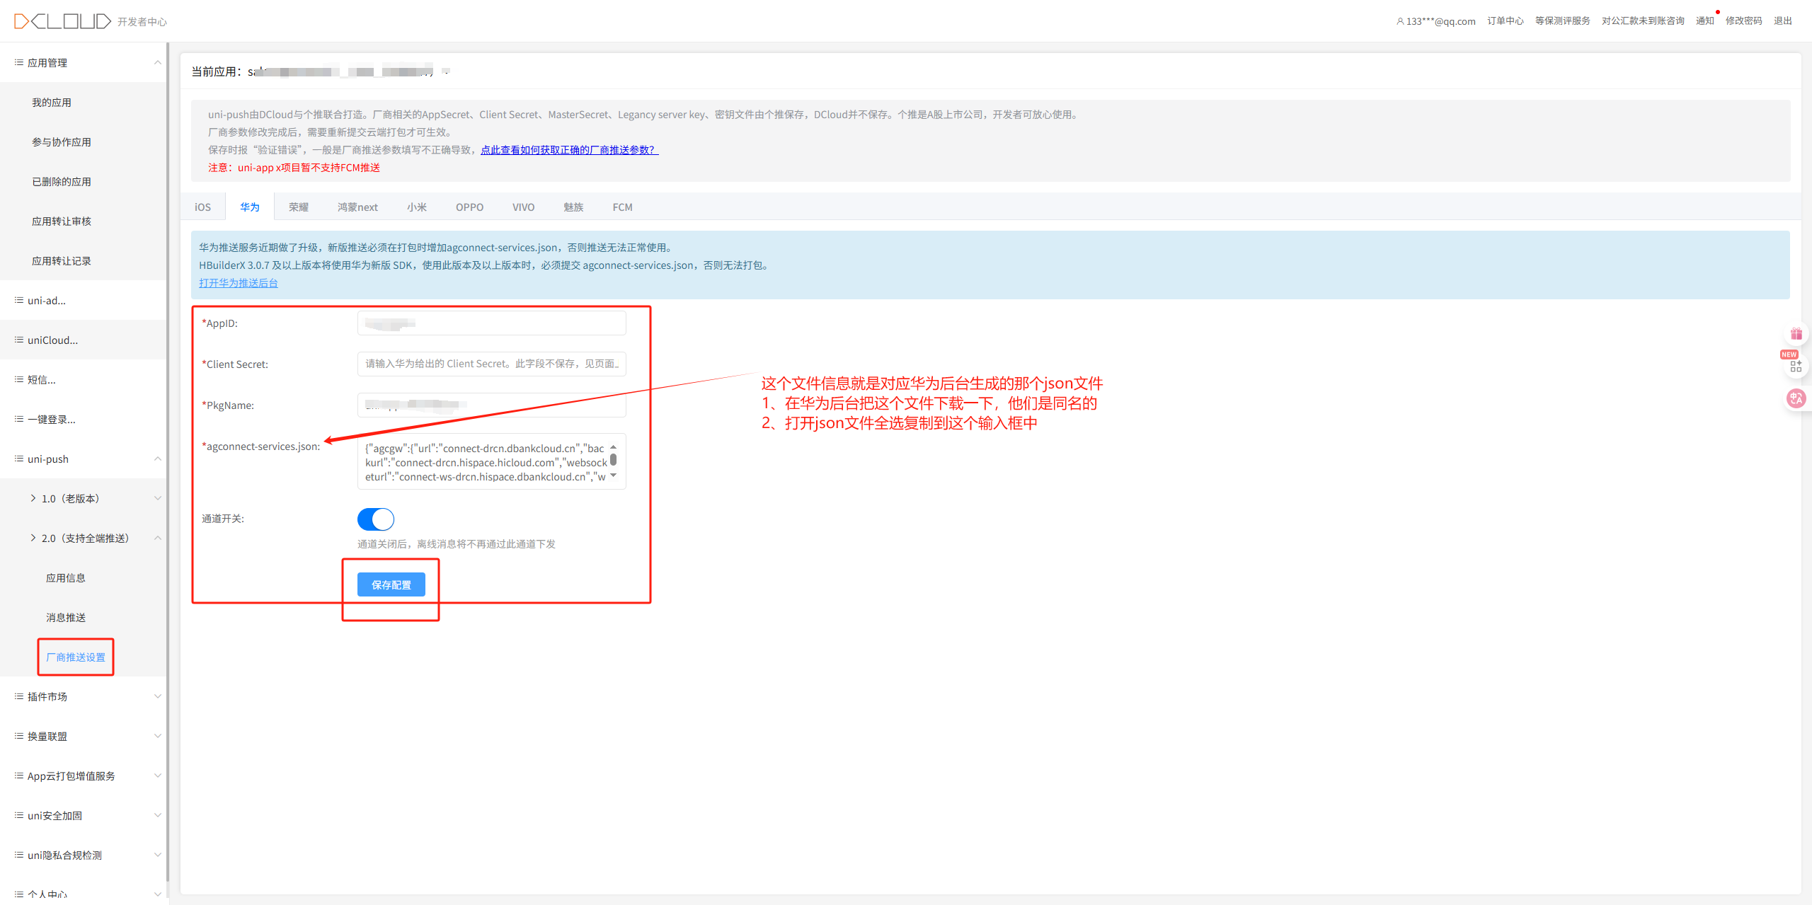Click the list icon beside 插件市场

(19, 696)
